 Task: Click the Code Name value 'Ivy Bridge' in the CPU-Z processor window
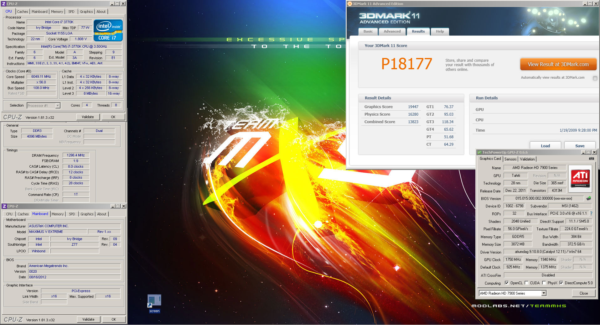[x=44, y=28]
